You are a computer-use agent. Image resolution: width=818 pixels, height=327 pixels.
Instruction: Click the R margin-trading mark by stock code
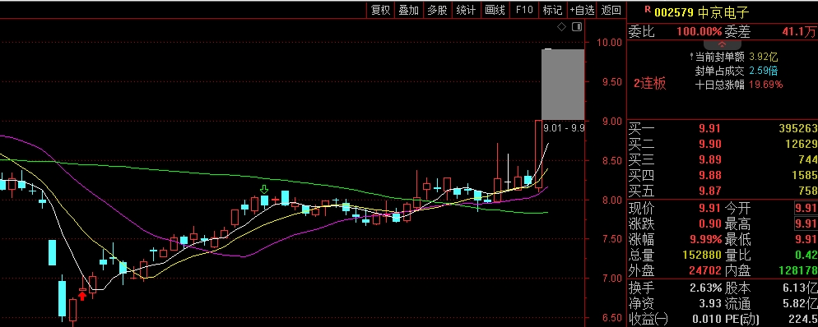[648, 9]
